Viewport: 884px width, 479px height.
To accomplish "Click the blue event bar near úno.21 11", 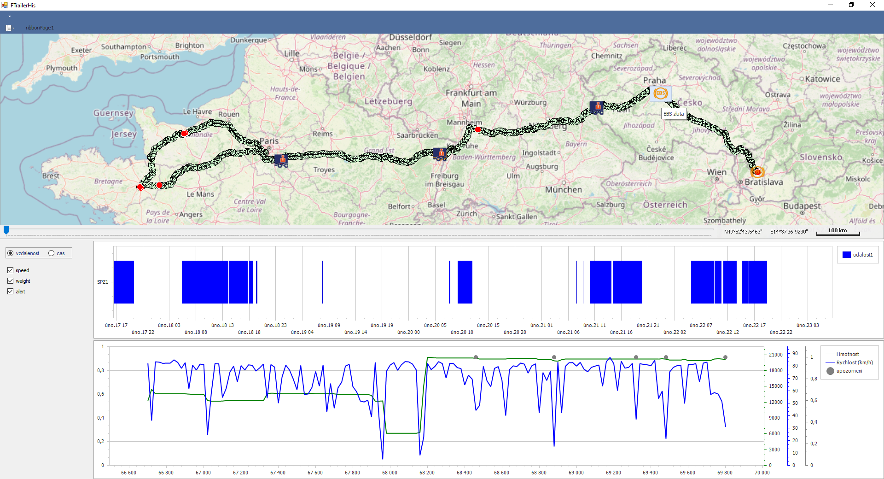I will (x=601, y=282).
